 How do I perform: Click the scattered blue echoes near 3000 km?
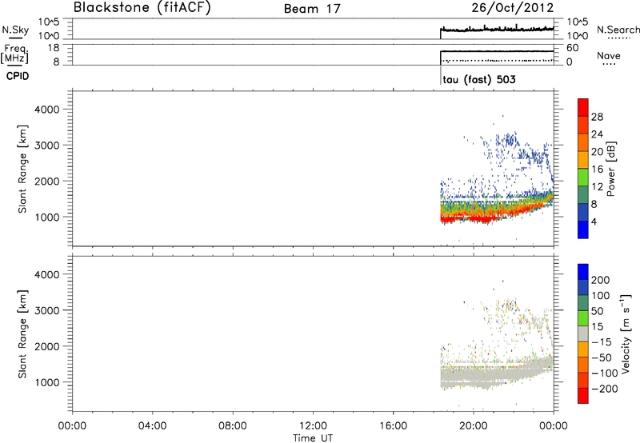pos(508,141)
